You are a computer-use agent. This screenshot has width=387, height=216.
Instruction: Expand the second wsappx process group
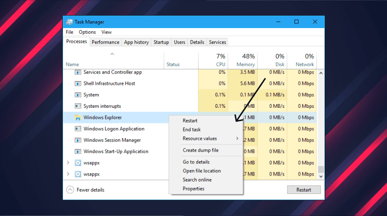tap(68, 174)
